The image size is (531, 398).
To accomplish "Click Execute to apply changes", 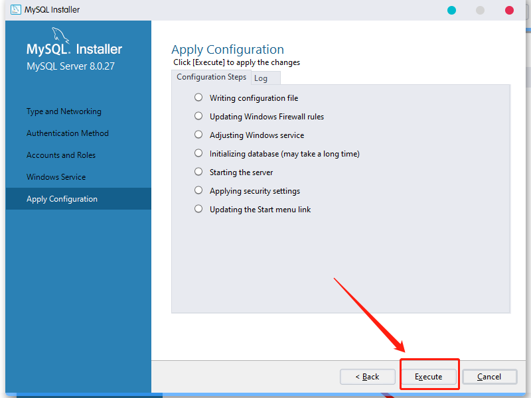I will [x=429, y=377].
